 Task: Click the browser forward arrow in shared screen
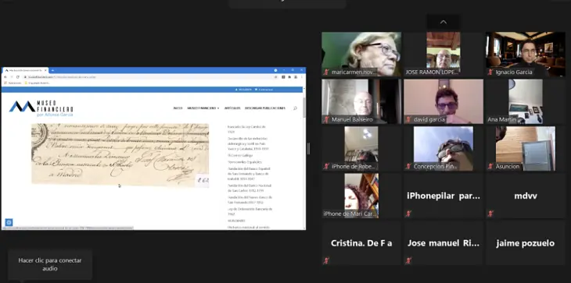tap(11, 77)
